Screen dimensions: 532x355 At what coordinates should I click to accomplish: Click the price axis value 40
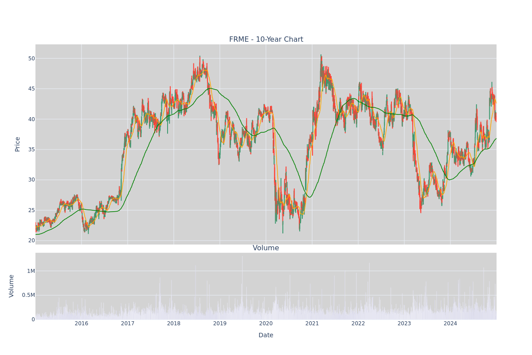[x=31, y=119]
